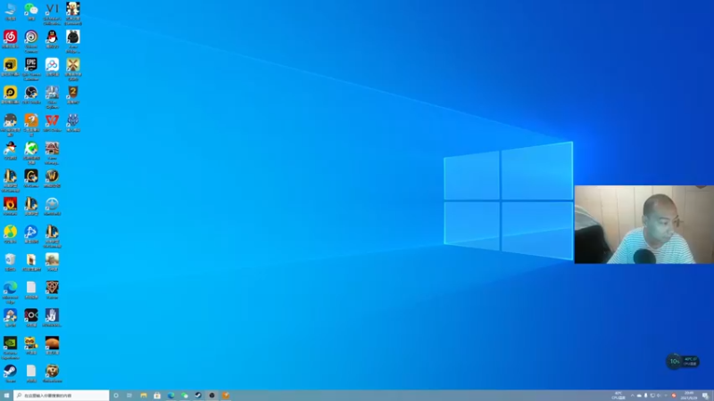
Task: Launch World of Warcraft gold W shortcut
Action: tap(52, 178)
